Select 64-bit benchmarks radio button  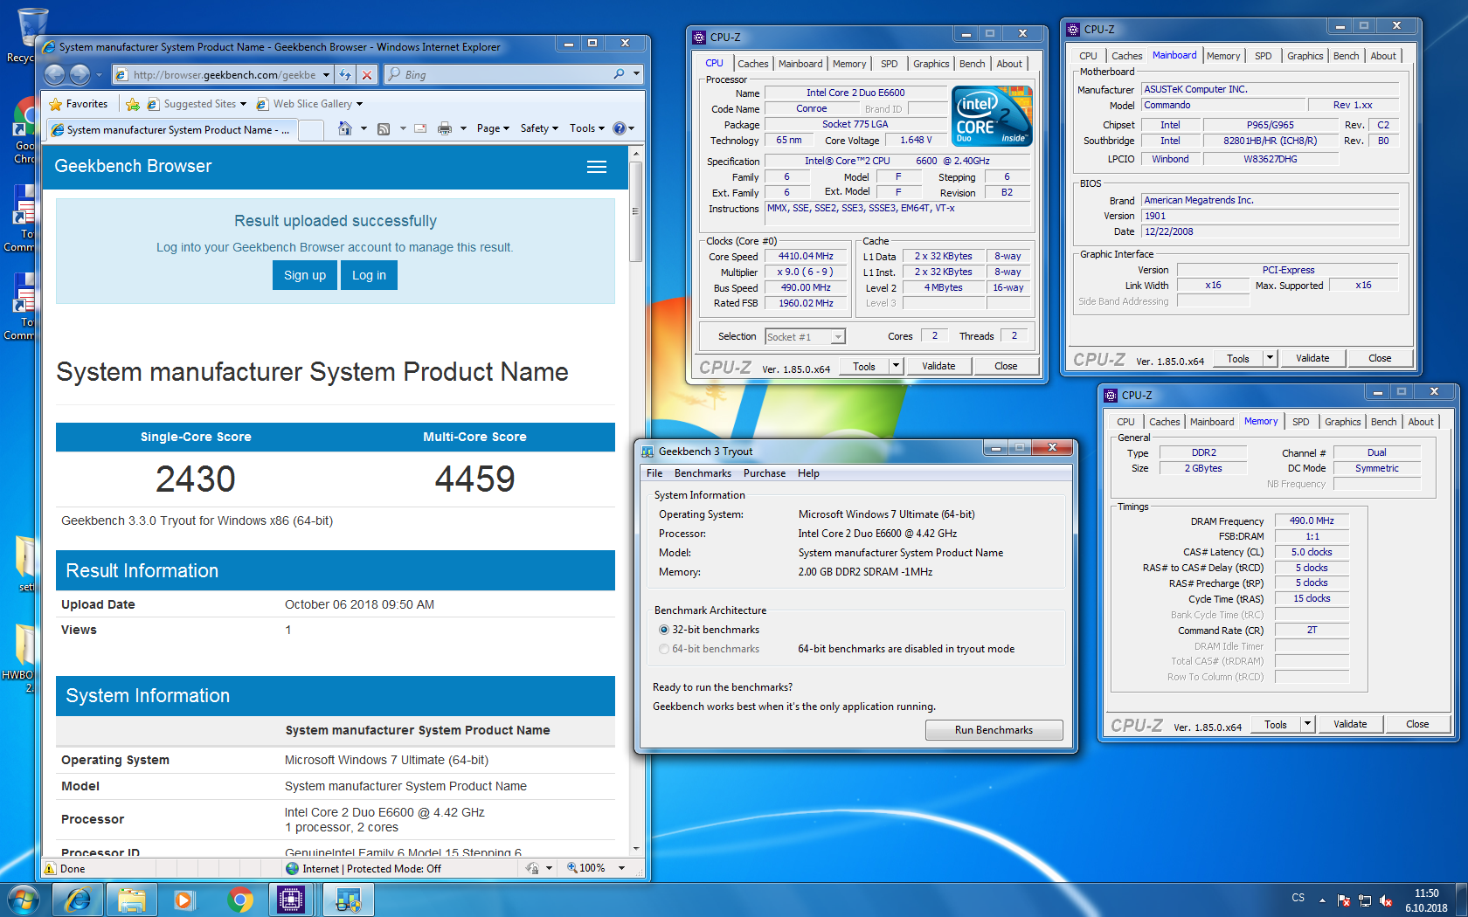tap(664, 649)
